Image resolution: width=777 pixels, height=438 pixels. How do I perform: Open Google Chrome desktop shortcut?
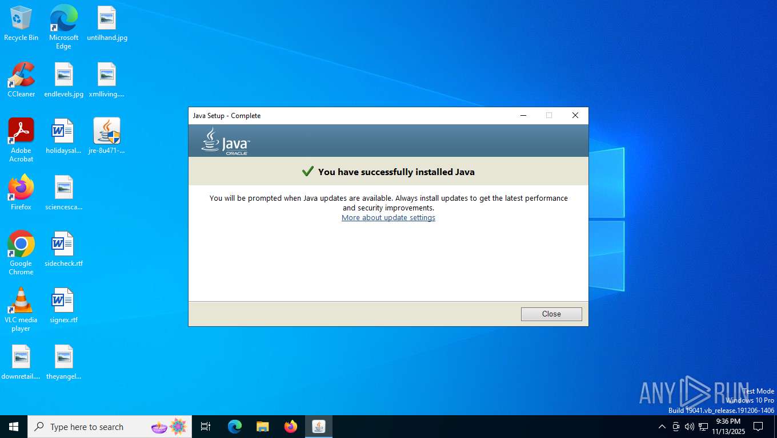point(21,253)
